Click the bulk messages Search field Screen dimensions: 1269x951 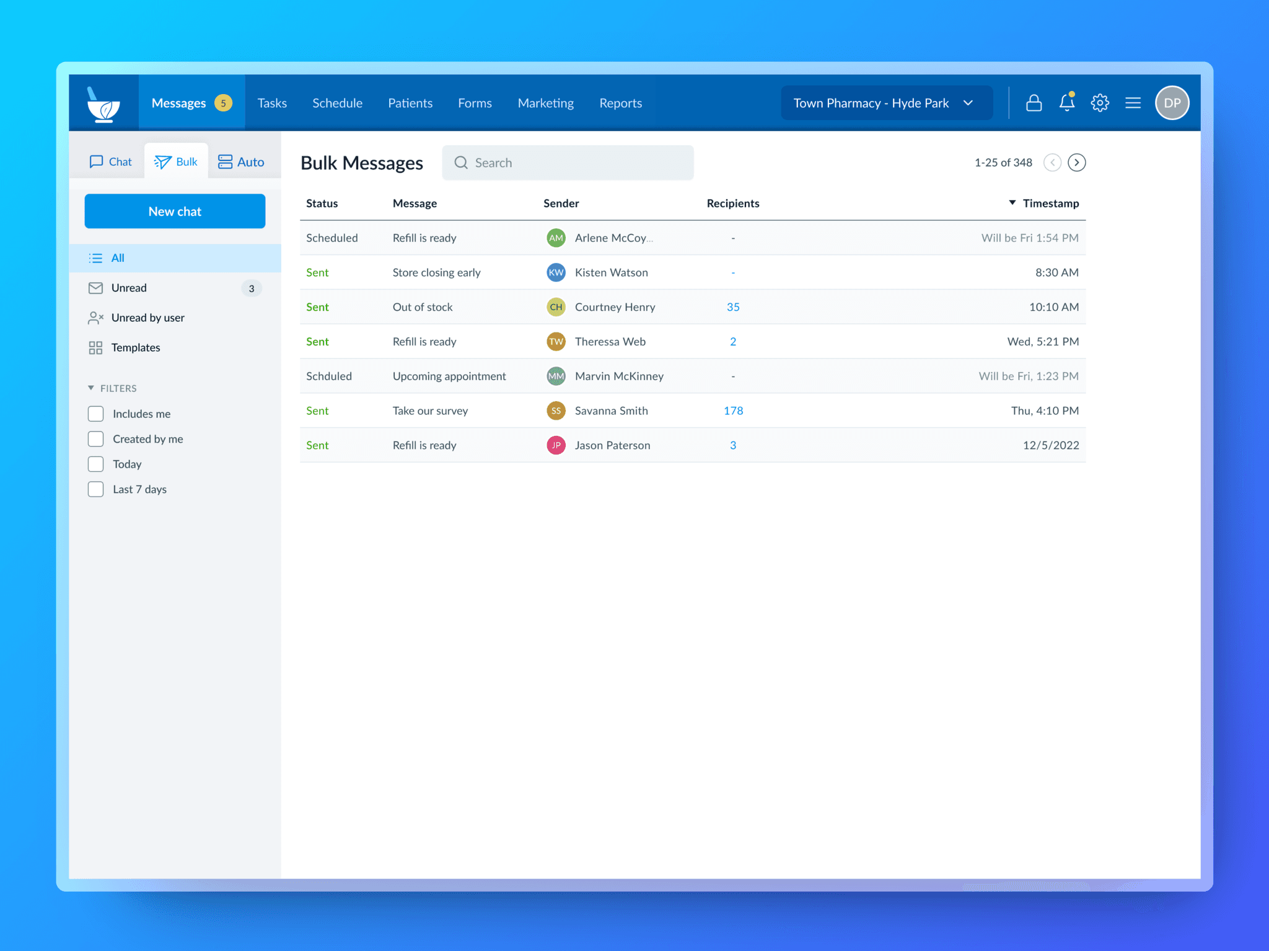568,163
